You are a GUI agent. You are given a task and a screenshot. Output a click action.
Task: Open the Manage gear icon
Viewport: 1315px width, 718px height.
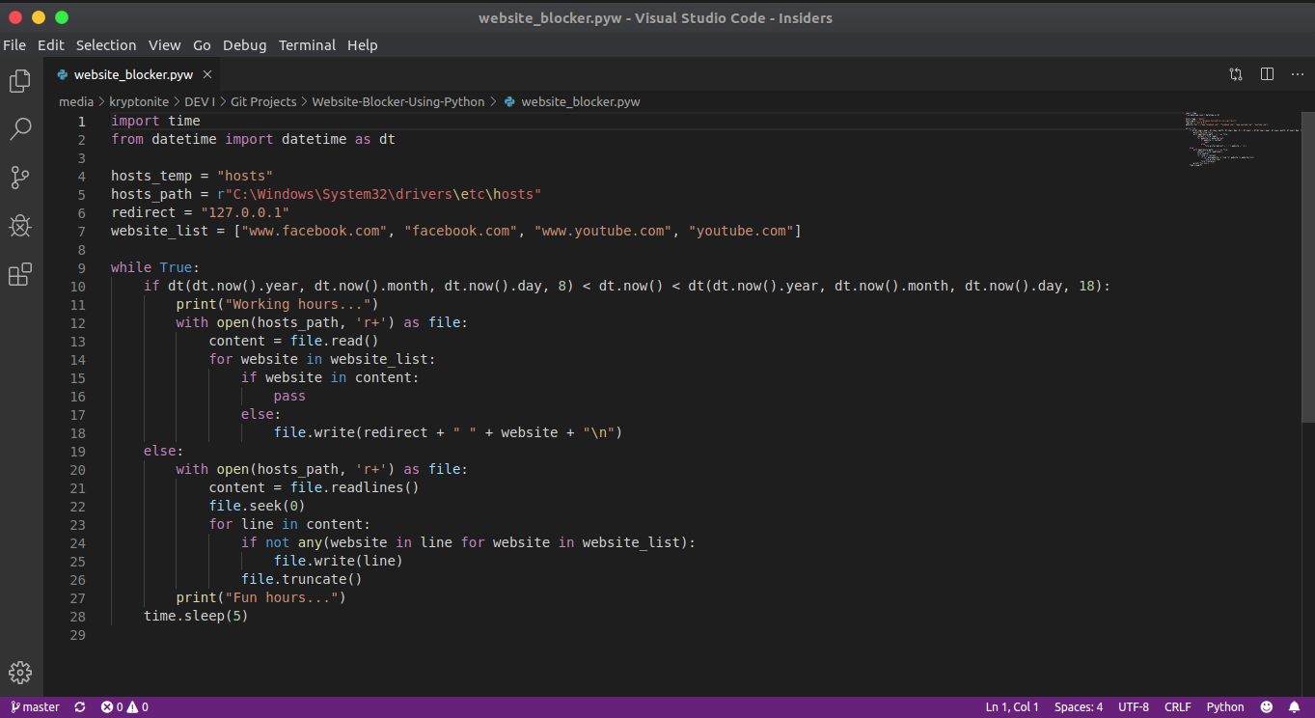[x=20, y=673]
